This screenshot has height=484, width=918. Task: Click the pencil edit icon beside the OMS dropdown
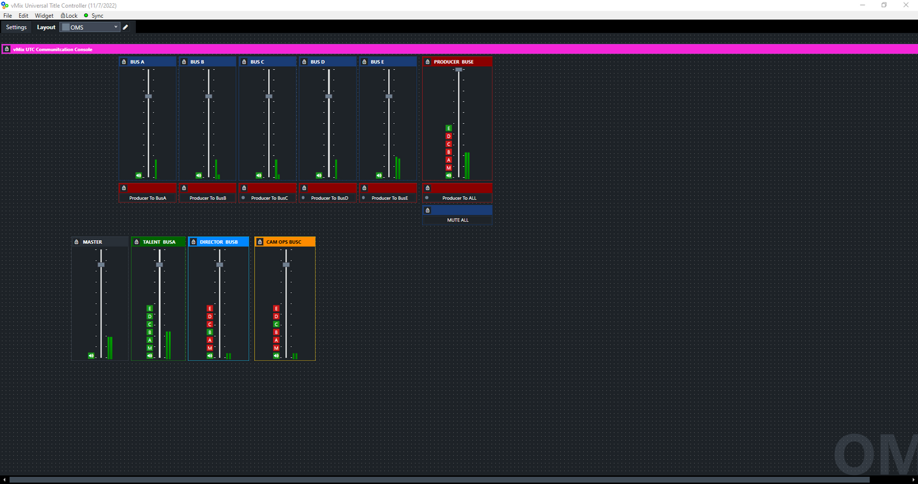coord(125,27)
